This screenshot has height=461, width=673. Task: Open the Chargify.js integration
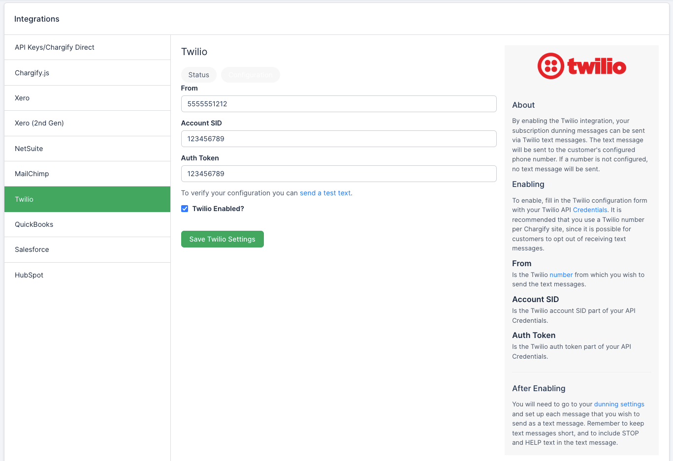[32, 72]
